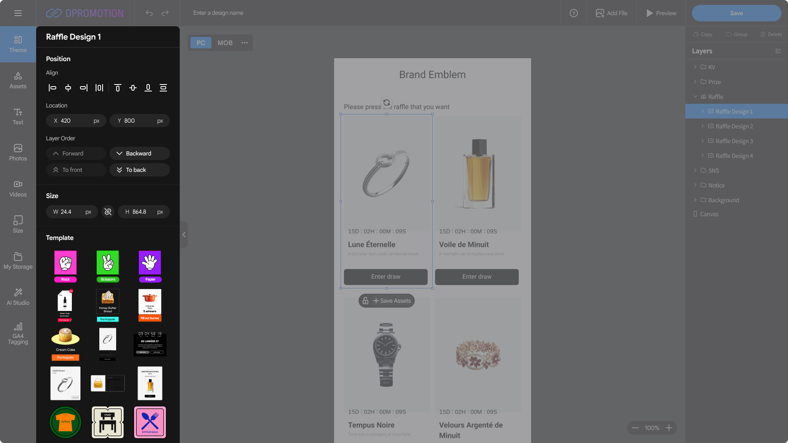Collapse the Raffle group in Layers
Viewport: 788px width, 443px height.
(695, 97)
